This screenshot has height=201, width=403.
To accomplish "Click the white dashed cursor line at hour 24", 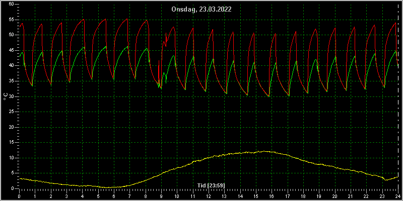I will 398,96.
